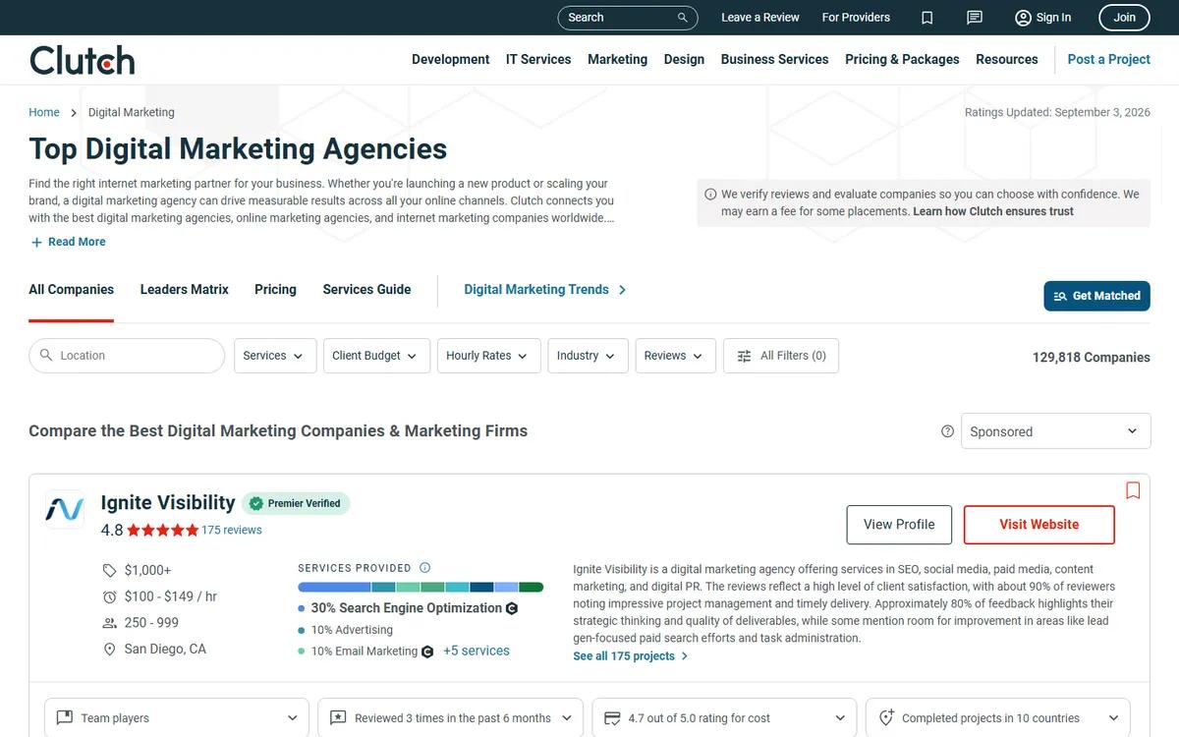Open Marketing navigation menu
Image resolution: width=1179 pixels, height=737 pixels.
(617, 60)
